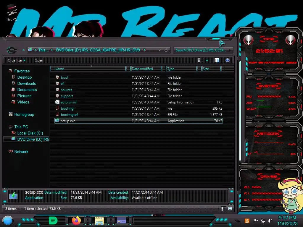The image size is (303, 227).
Task: Sort by the Name column header
Action: tap(88, 69)
